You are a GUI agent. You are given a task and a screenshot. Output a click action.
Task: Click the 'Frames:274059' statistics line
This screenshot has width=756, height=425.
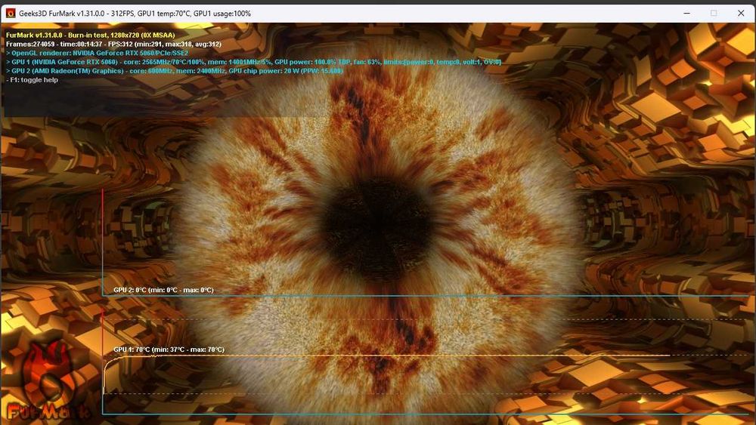[x=114, y=45]
